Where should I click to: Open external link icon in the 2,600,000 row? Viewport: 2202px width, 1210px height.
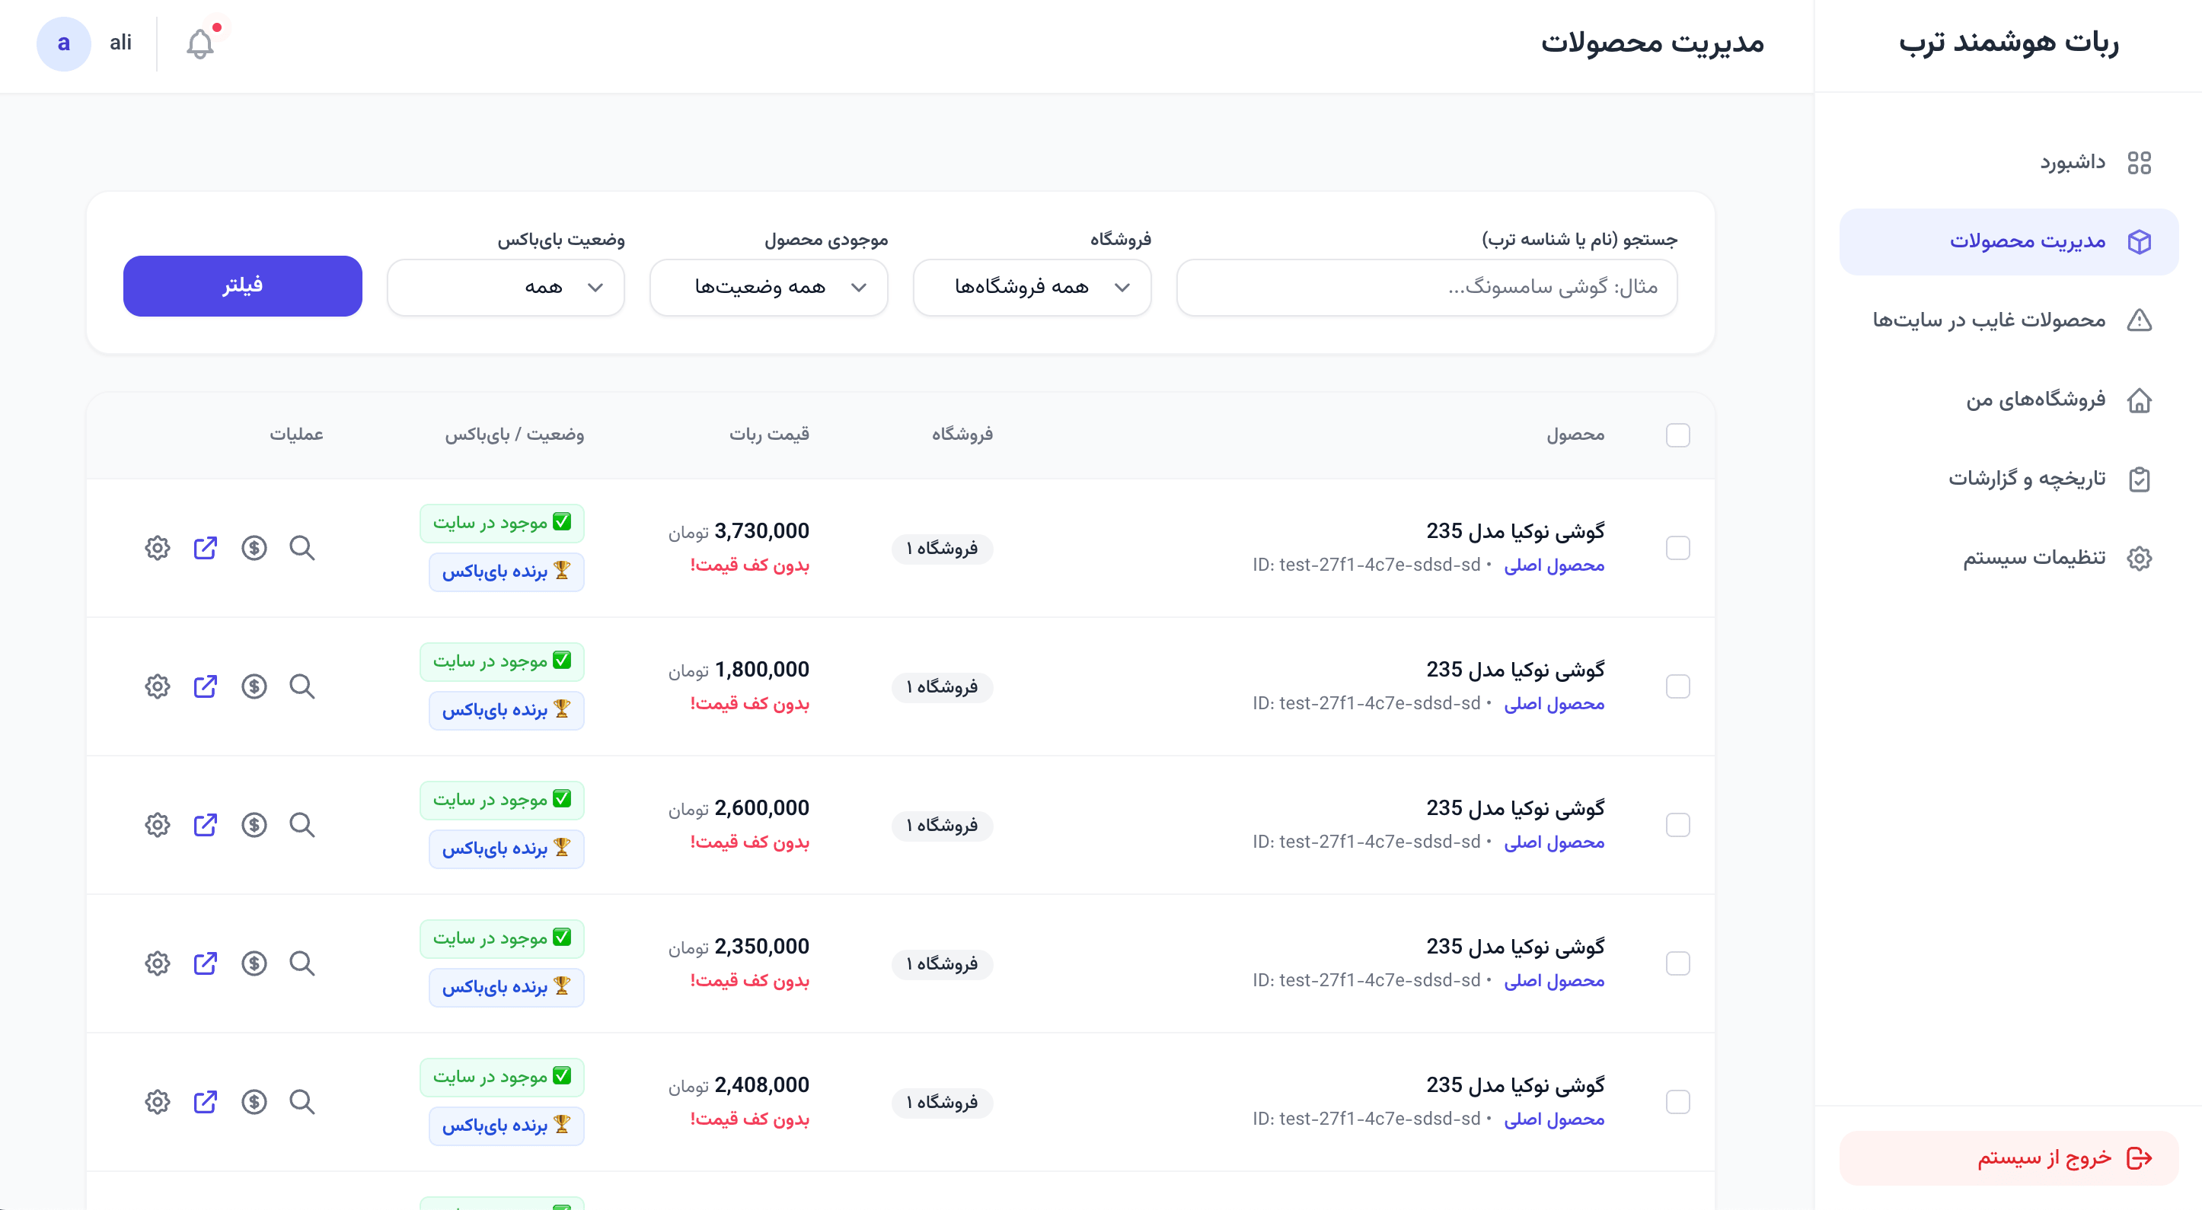[x=205, y=825]
